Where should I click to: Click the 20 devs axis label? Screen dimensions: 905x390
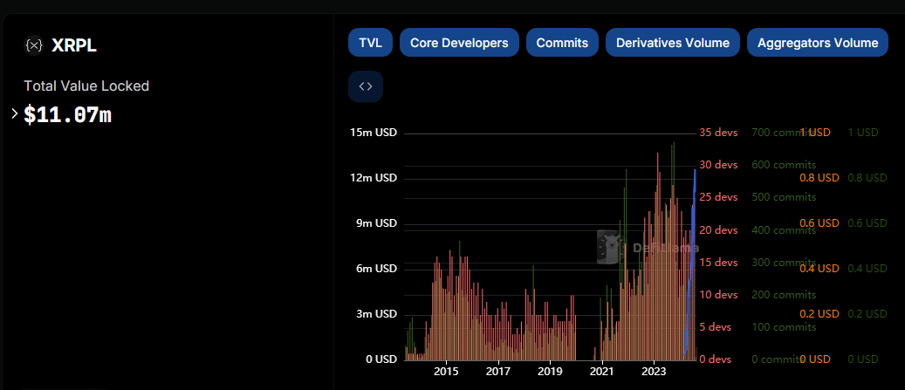718,230
